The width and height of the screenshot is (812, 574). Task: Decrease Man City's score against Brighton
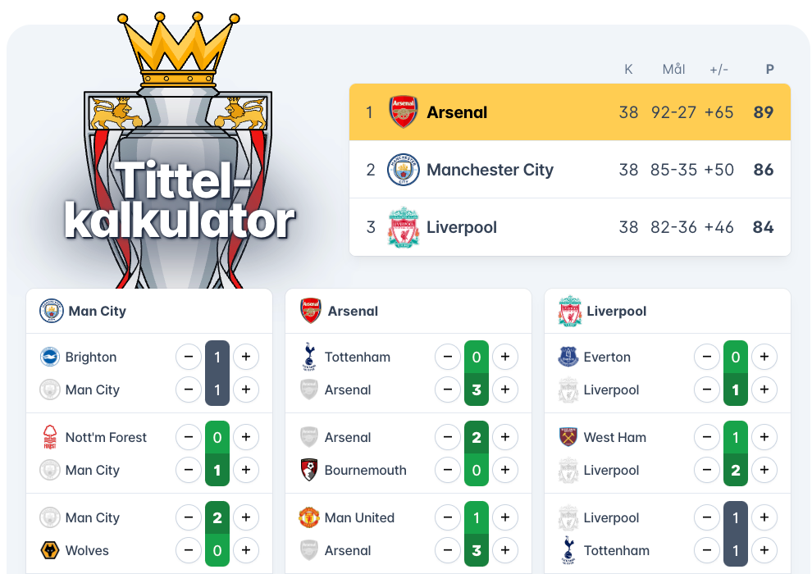coord(189,389)
